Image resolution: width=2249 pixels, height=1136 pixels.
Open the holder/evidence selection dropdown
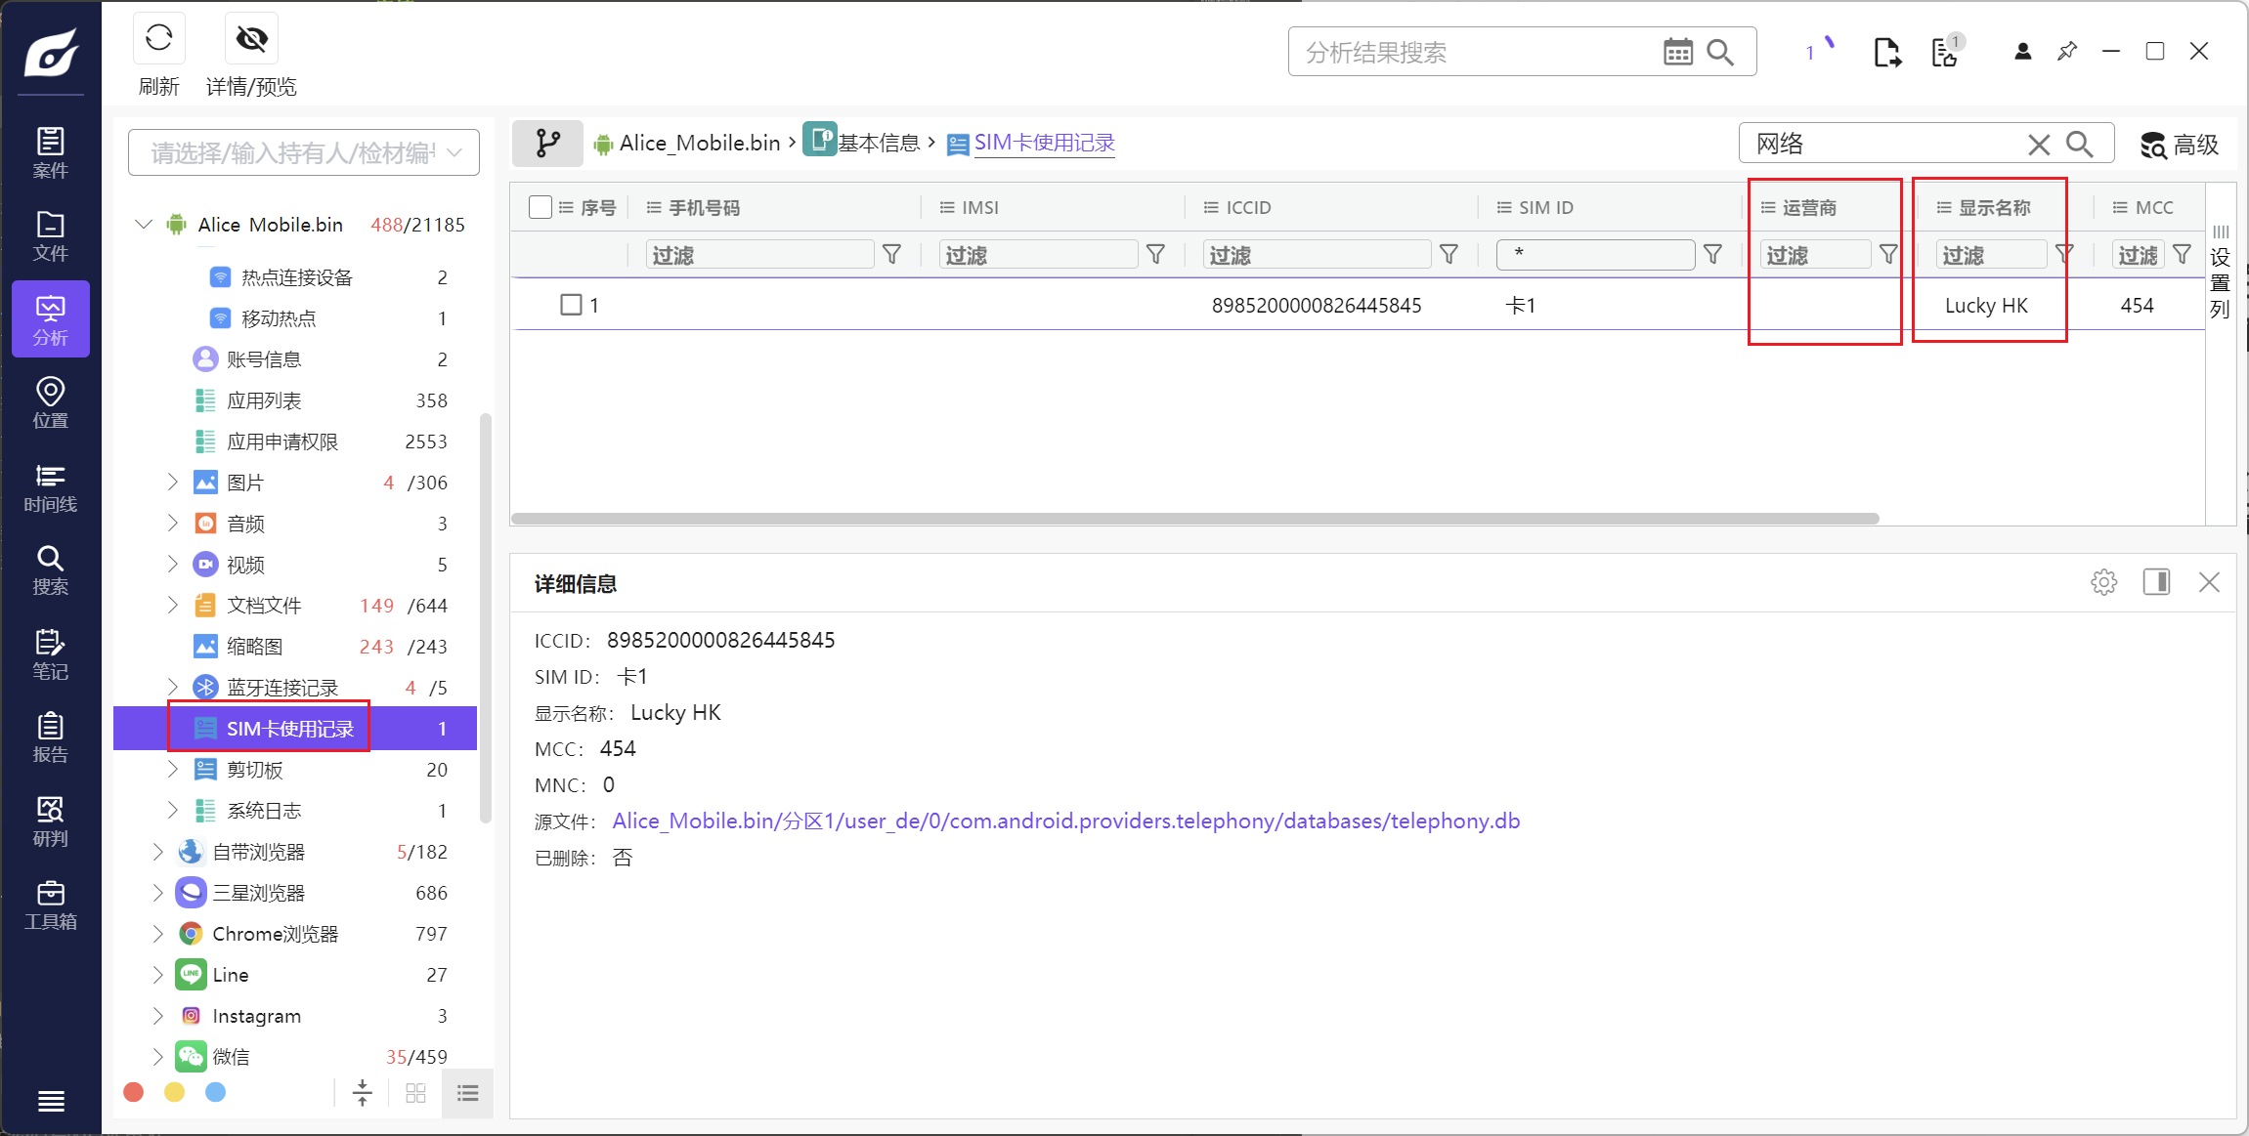pyautogui.click(x=304, y=153)
